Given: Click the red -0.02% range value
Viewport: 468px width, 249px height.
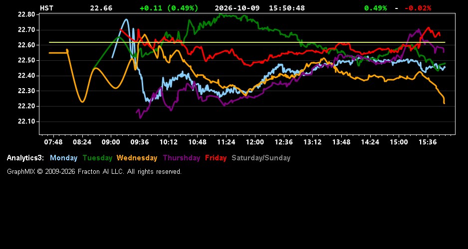Looking at the screenshot, I should point(418,8).
